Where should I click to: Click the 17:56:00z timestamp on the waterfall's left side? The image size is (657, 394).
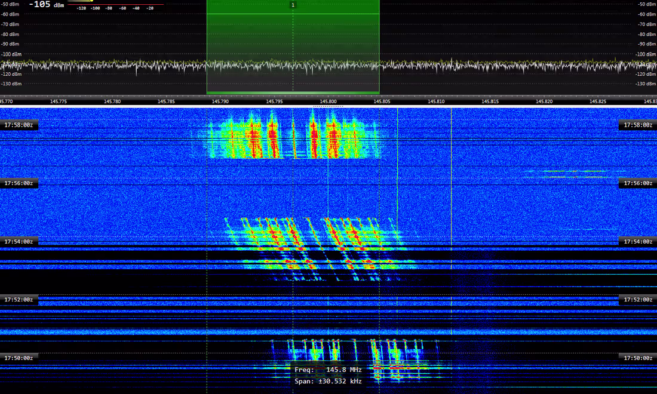coord(19,183)
